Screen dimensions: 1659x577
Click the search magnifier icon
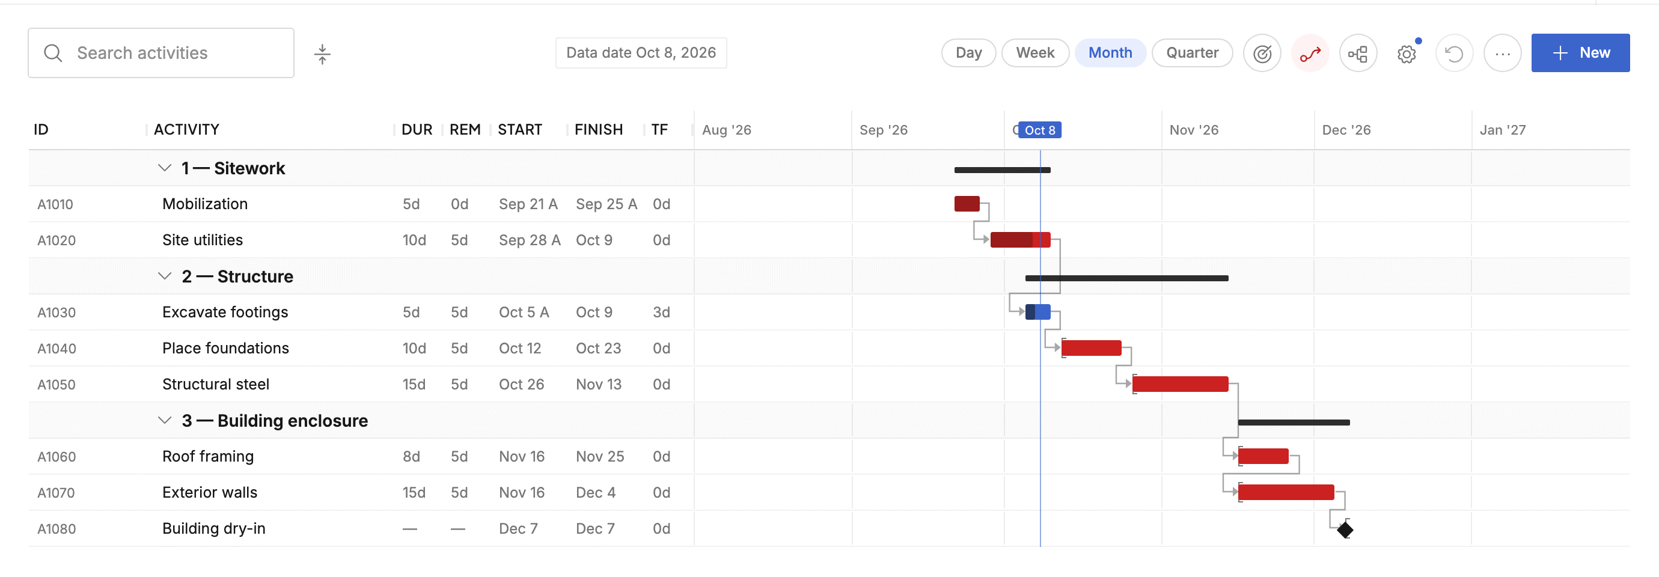[x=53, y=53]
